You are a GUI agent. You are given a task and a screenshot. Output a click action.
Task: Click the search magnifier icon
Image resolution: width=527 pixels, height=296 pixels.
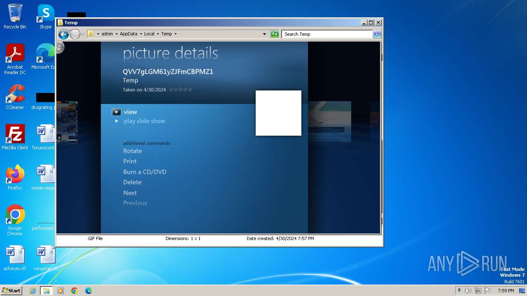pos(377,34)
